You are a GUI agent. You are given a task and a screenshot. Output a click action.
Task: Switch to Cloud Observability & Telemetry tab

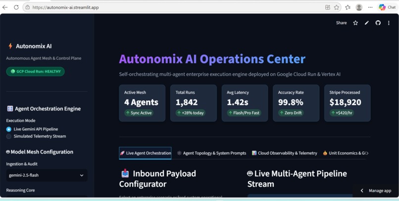[285, 153]
